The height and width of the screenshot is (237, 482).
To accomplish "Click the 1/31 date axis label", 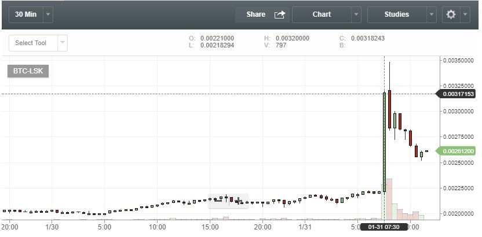I will tap(305, 227).
